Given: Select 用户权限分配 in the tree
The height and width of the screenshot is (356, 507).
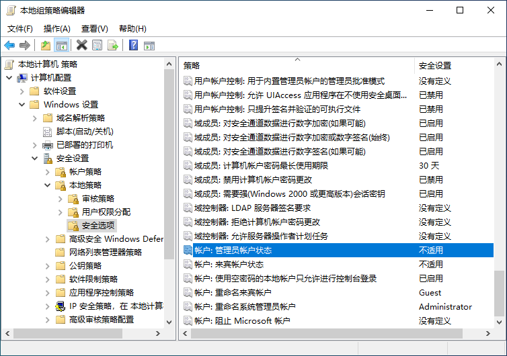Looking at the screenshot, I should point(106,212).
